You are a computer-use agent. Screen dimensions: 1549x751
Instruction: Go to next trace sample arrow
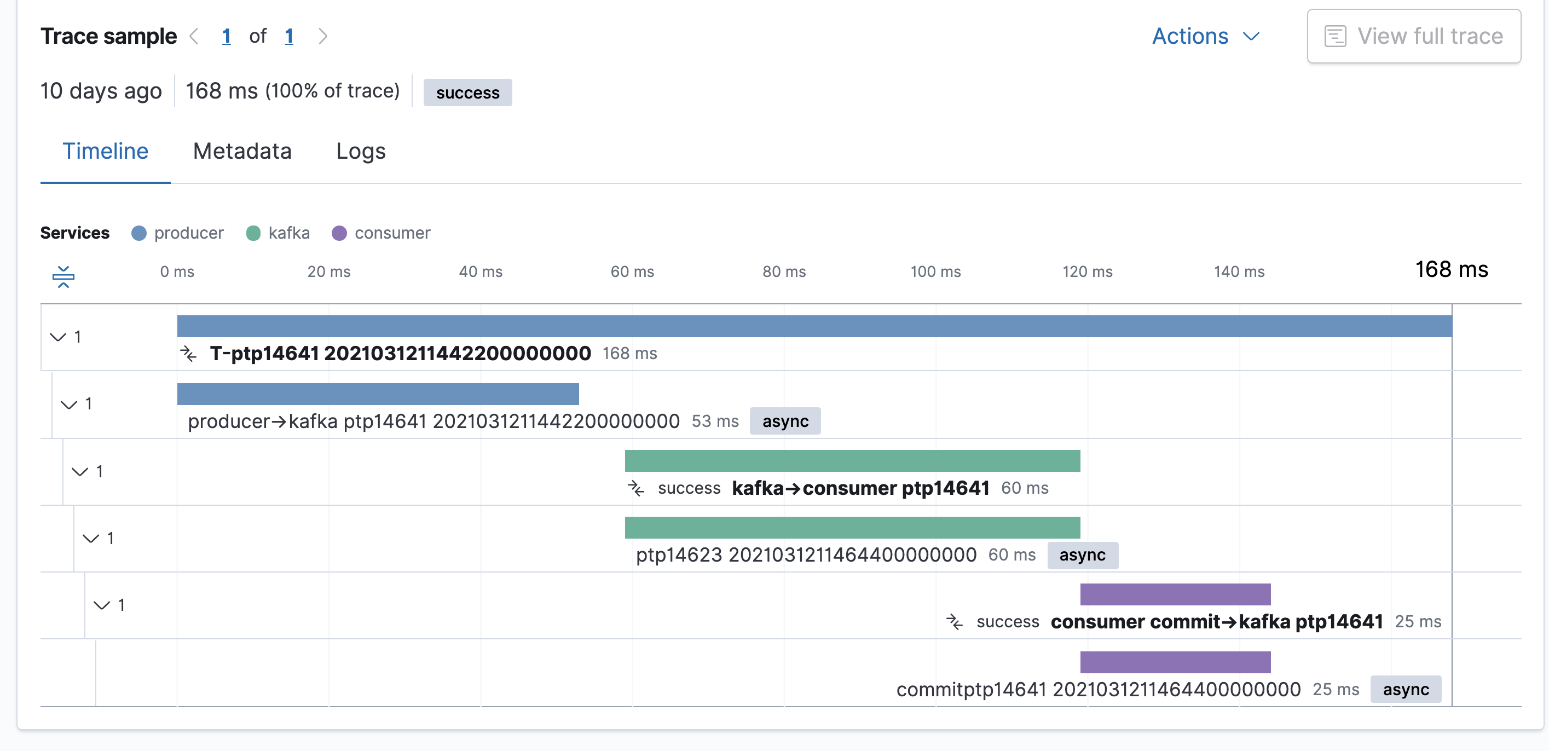[323, 37]
